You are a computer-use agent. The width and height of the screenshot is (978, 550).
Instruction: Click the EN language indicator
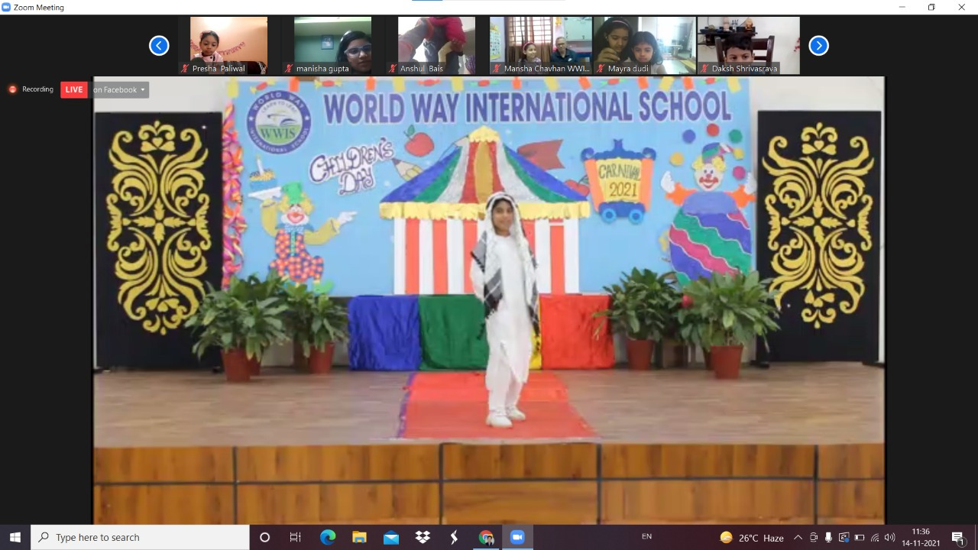click(x=647, y=537)
